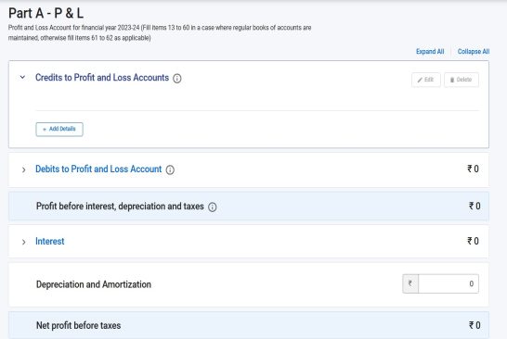Select ₹ 0 value for Profit before interest row
Image resolution: width=507 pixels, height=339 pixels.
click(x=474, y=206)
